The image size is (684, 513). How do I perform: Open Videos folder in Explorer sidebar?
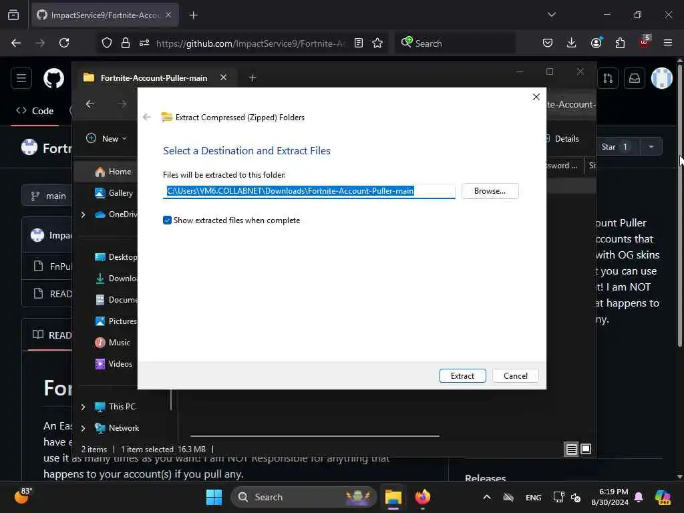pos(114,364)
